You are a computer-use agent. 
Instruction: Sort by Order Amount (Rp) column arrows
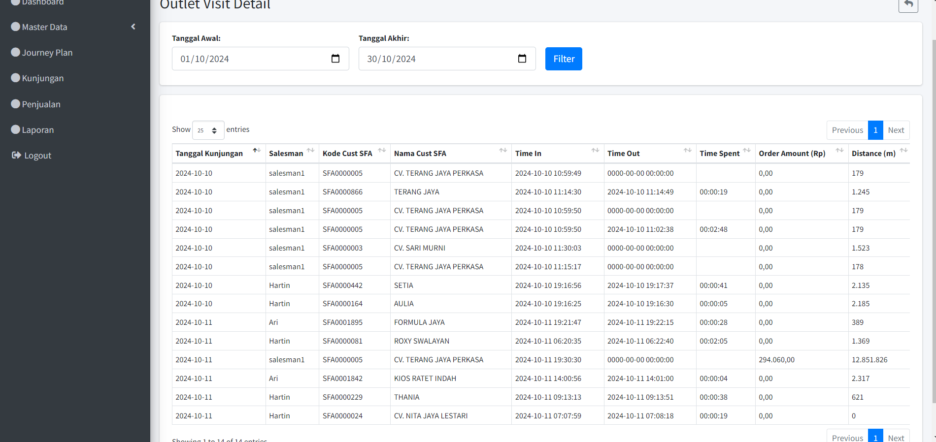point(839,150)
